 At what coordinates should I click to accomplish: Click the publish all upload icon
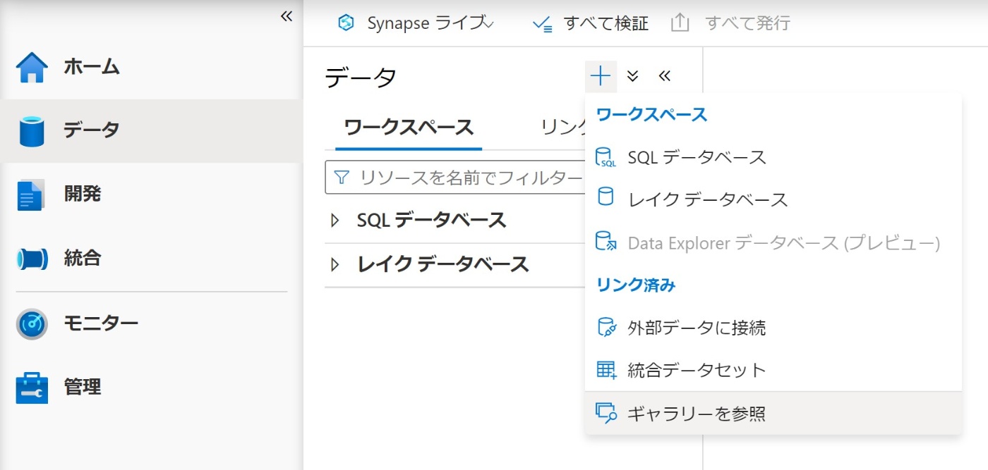point(679,23)
